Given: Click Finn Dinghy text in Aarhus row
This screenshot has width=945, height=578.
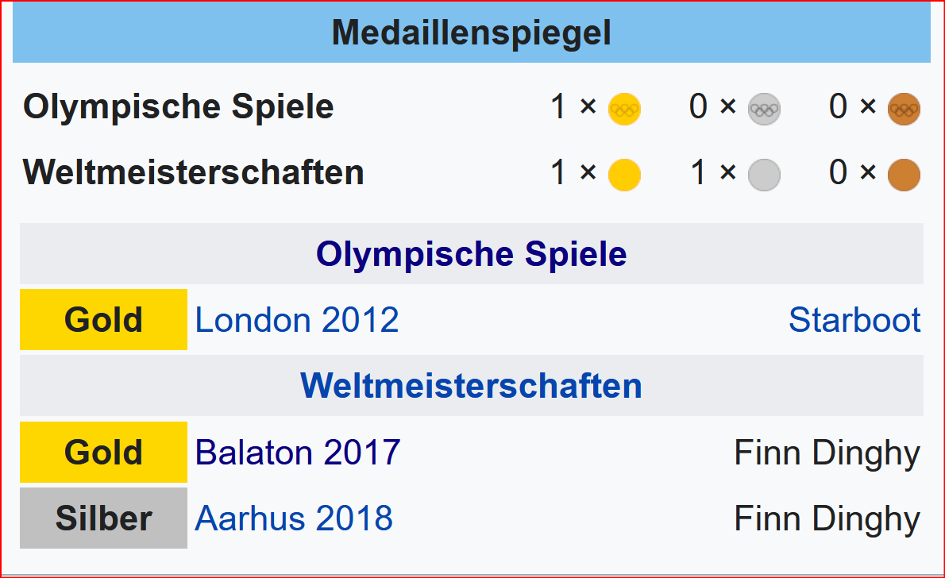Looking at the screenshot, I should [x=827, y=519].
